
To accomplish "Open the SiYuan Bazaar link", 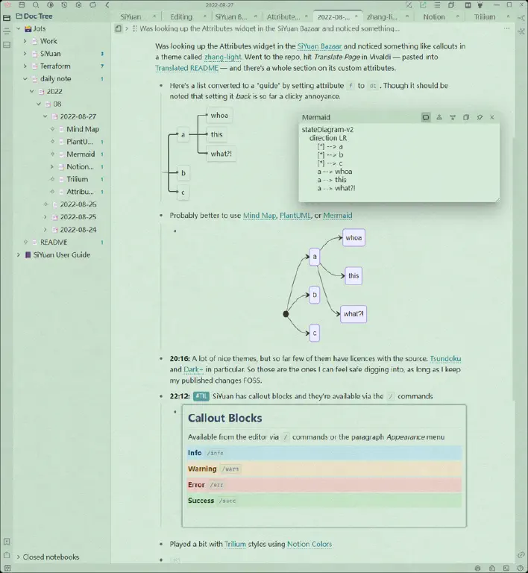I will pyautogui.click(x=319, y=46).
